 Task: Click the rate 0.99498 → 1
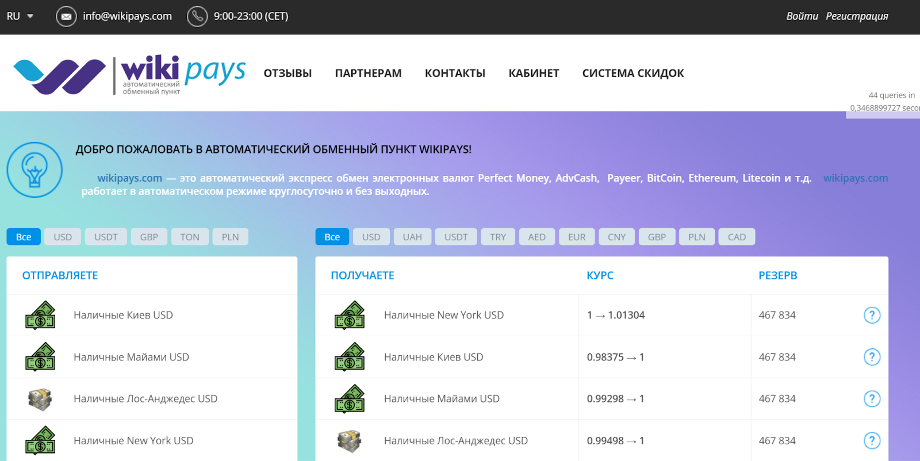click(616, 441)
